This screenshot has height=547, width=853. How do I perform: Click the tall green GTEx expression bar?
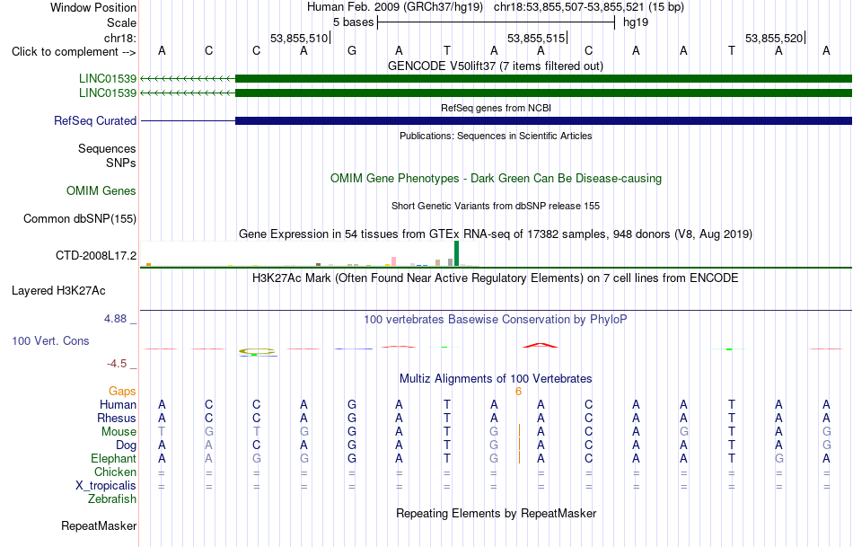456,253
